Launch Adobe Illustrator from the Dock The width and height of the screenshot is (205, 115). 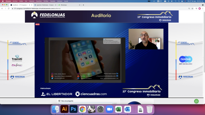(x=64, y=109)
